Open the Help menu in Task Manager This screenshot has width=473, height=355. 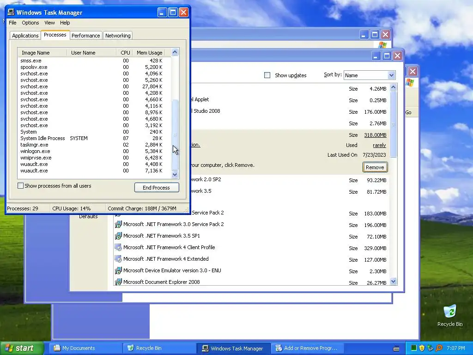click(x=65, y=23)
